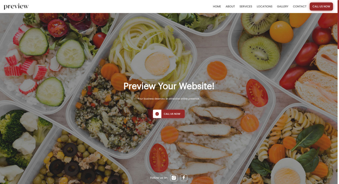Click the sliced kiwi in background image
Screen dimensions: 339x184
[x=260, y=53]
